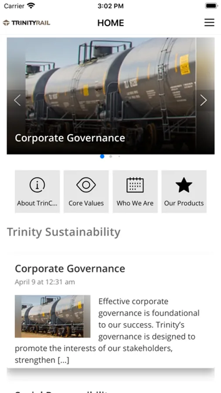The width and height of the screenshot is (221, 393).
Task: Tap the Trinity Sustainability section heading
Action: pyautogui.click(x=64, y=232)
